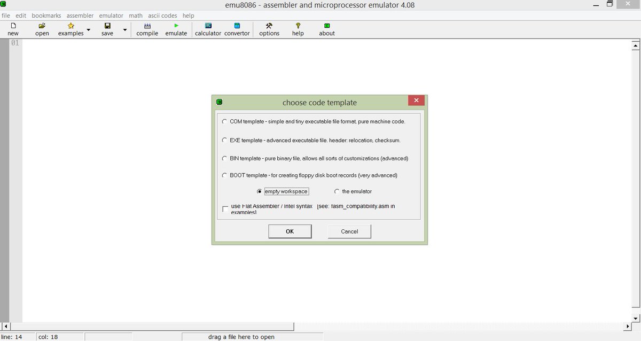Select the BOOT template radio button
Image resolution: width=641 pixels, height=341 pixels.
(x=224, y=175)
